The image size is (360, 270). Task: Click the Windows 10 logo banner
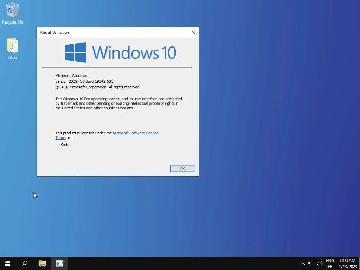(x=121, y=52)
